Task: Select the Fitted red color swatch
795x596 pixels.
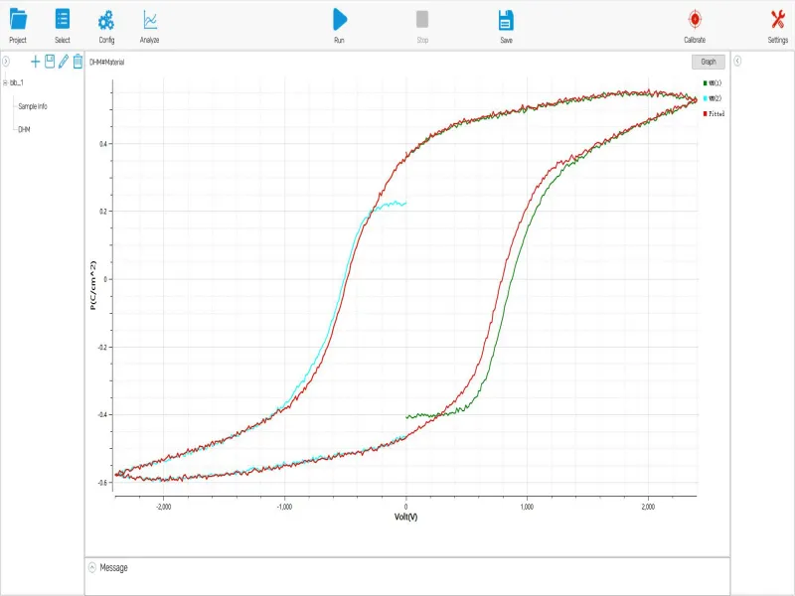Action: click(x=705, y=113)
